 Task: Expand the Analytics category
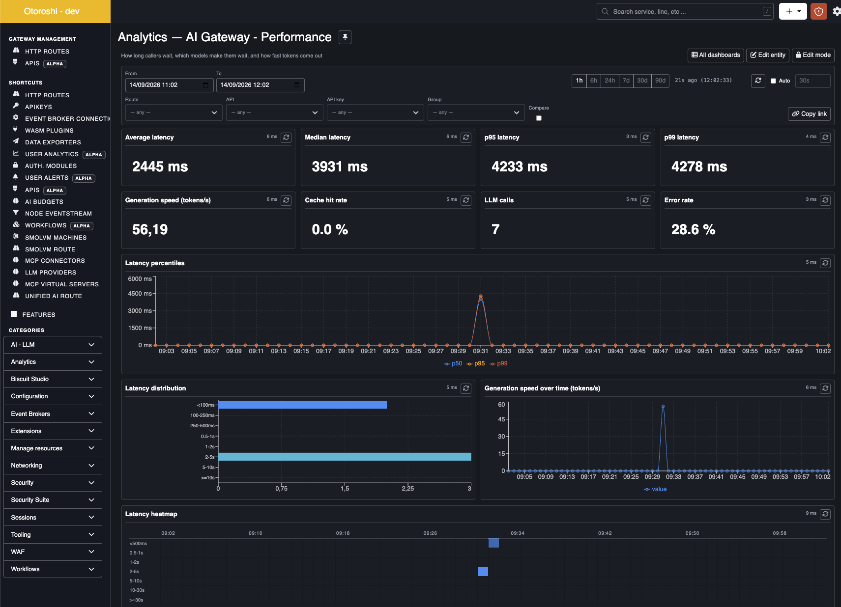(53, 362)
